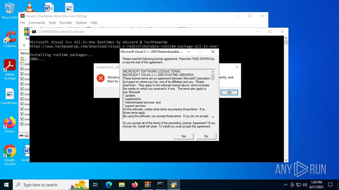The image size is (339, 190).
Task: Open Firefox desktop shortcut
Action: click(x=10, y=125)
